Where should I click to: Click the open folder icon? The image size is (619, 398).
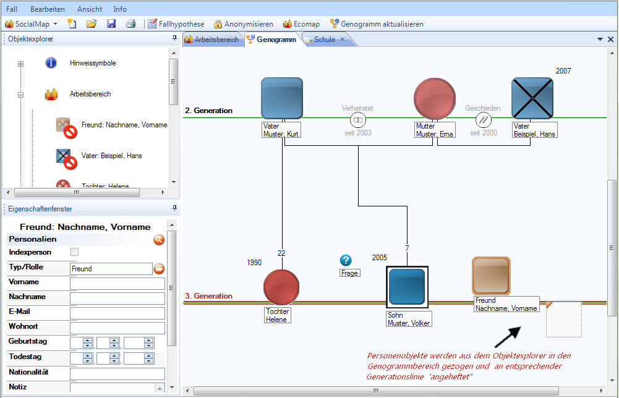pyautogui.click(x=92, y=23)
